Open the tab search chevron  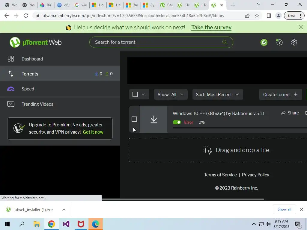(x=258, y=4)
